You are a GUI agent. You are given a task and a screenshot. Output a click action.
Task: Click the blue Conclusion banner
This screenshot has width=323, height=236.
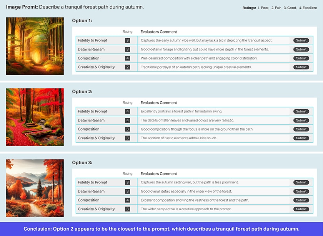click(161, 229)
